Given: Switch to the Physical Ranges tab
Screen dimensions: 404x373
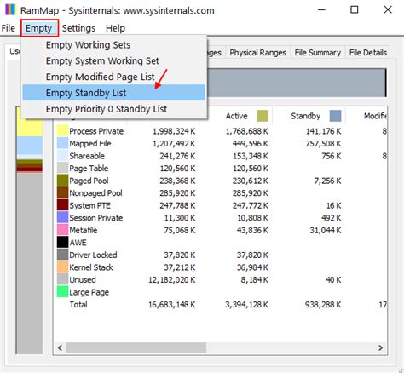Looking at the screenshot, I should 257,53.
